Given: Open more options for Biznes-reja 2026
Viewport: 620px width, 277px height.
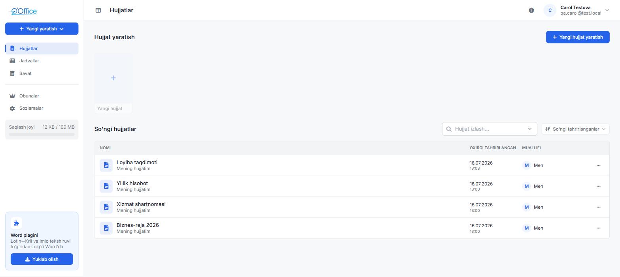Looking at the screenshot, I should click(598, 228).
